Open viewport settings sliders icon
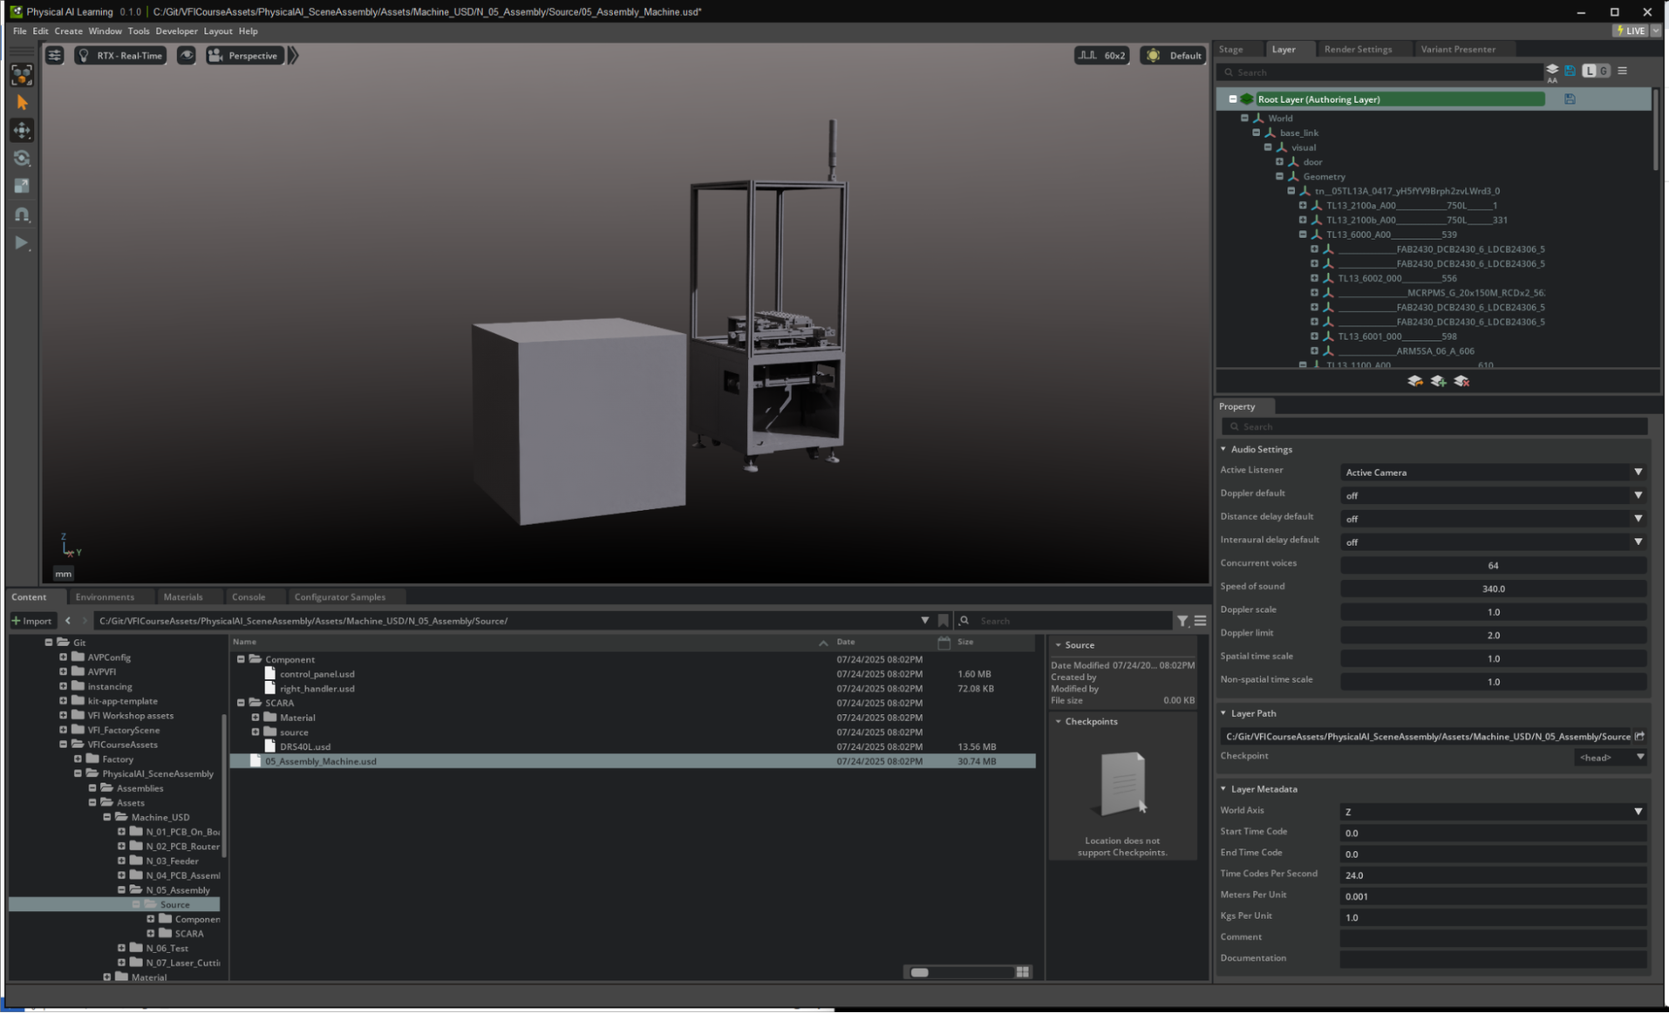The width and height of the screenshot is (1669, 1013). 54,56
